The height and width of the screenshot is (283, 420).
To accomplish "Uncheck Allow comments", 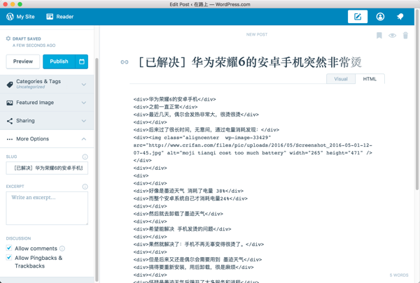I will (x=9, y=248).
